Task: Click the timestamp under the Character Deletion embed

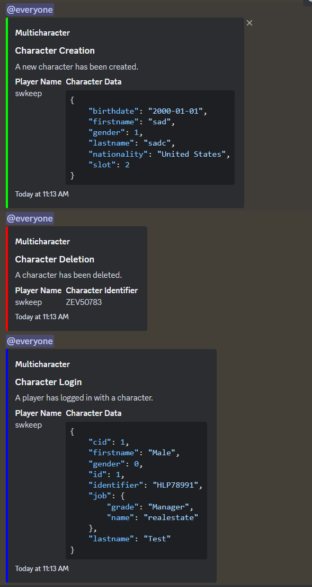Action: (42, 317)
